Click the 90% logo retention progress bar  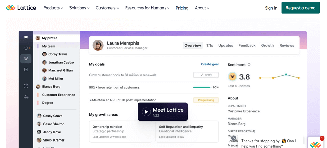(x=202, y=87)
